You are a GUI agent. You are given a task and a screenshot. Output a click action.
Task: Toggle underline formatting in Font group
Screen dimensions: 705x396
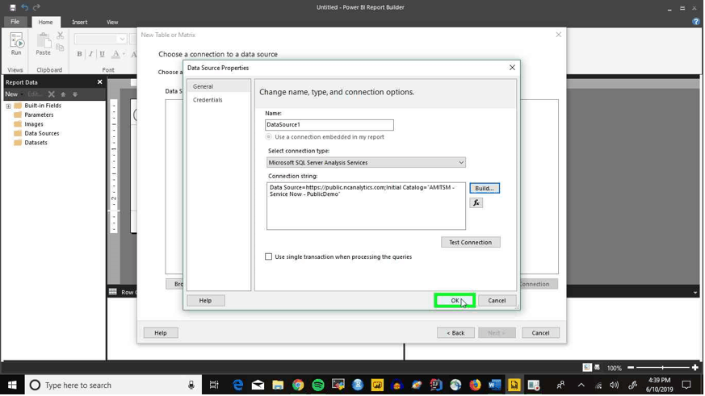(x=102, y=54)
